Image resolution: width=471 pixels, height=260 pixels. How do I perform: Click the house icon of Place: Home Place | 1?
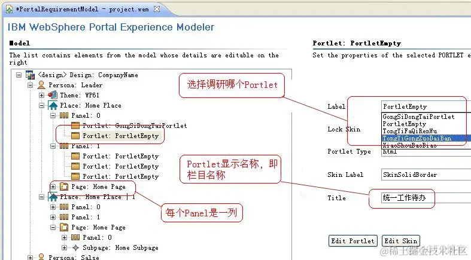53,197
